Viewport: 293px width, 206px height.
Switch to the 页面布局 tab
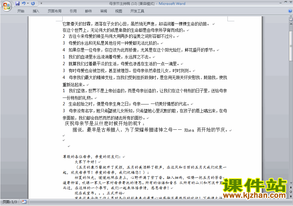(55, 11)
